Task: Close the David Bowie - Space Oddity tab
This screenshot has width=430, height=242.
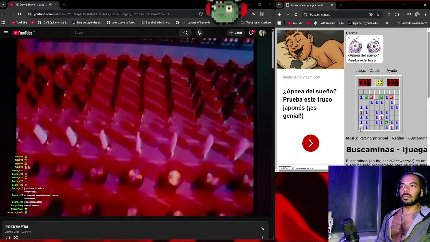Action: tap(56, 5)
